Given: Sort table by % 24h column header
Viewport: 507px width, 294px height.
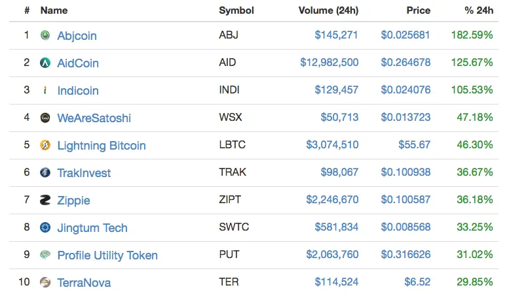Looking at the screenshot, I should click(479, 10).
